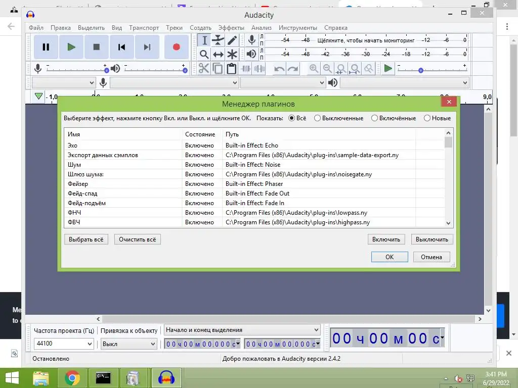Click the 'Выбрать всё' button
Image resolution: width=518 pixels, height=388 pixels.
pyautogui.click(x=86, y=239)
